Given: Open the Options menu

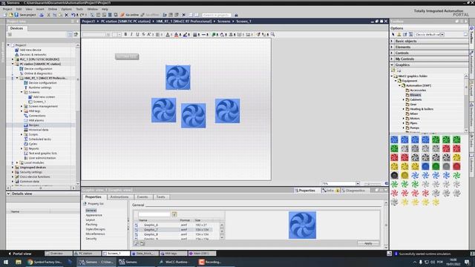Looking at the screenshot, I should coord(66,10).
